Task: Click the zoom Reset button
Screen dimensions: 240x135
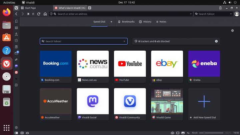Action: [x=195, y=133]
